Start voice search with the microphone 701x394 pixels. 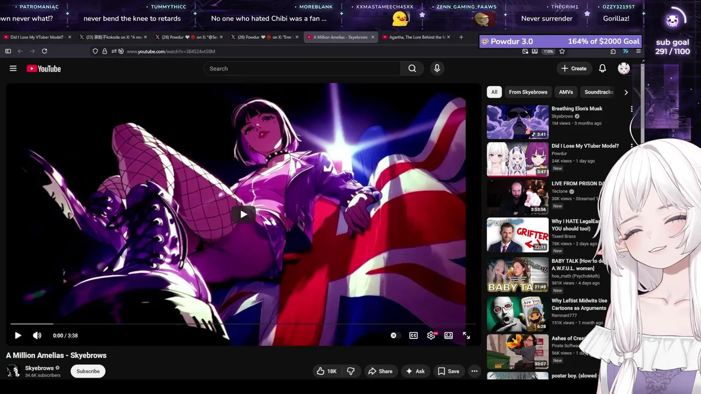436,68
